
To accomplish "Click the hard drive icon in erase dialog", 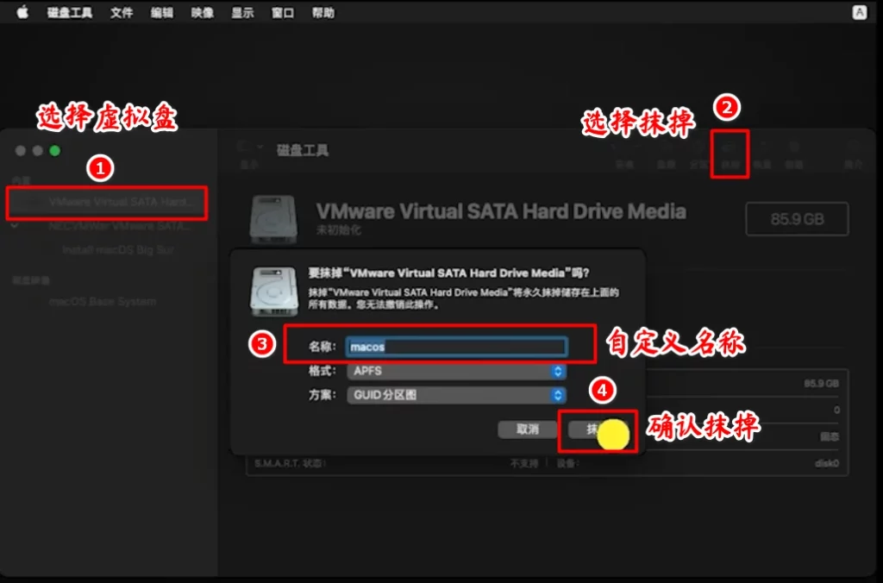I will coord(273,291).
